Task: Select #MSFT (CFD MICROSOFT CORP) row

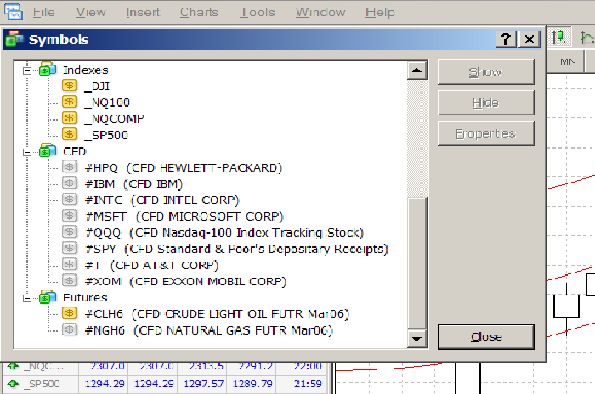Action: coord(184,217)
